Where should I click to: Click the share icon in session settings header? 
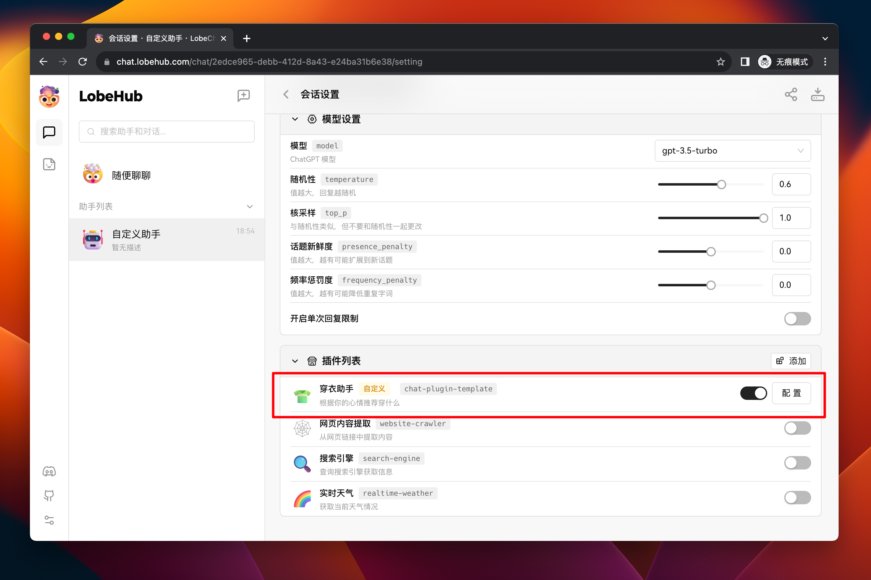pyautogui.click(x=791, y=95)
